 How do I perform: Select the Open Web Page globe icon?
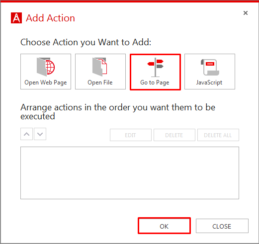[46, 67]
